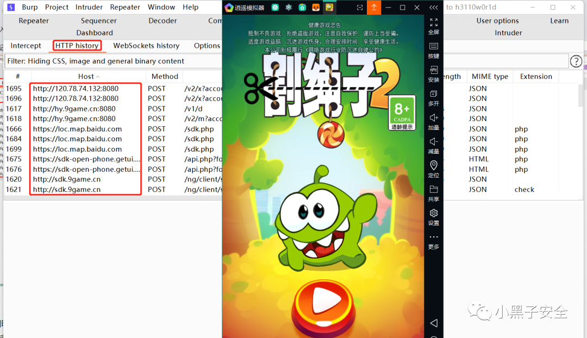This screenshot has height=338, width=587.
Task: Switch to the Dashboard tab
Action: (x=95, y=33)
